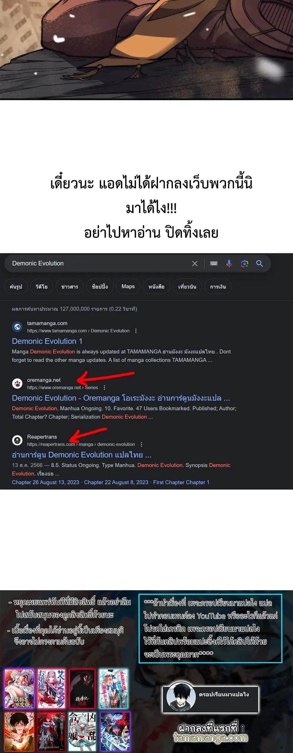Open Google Lens image search icon
293x753 pixels.
(244, 263)
